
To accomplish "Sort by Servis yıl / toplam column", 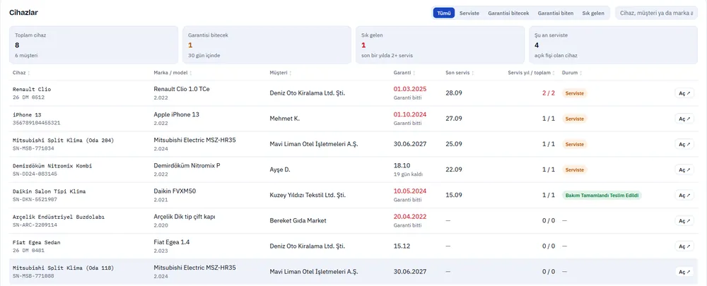I will [532, 73].
